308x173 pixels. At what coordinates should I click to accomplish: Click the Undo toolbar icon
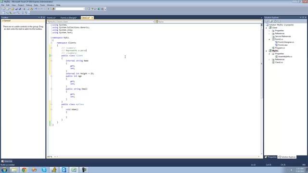pos(36,9)
